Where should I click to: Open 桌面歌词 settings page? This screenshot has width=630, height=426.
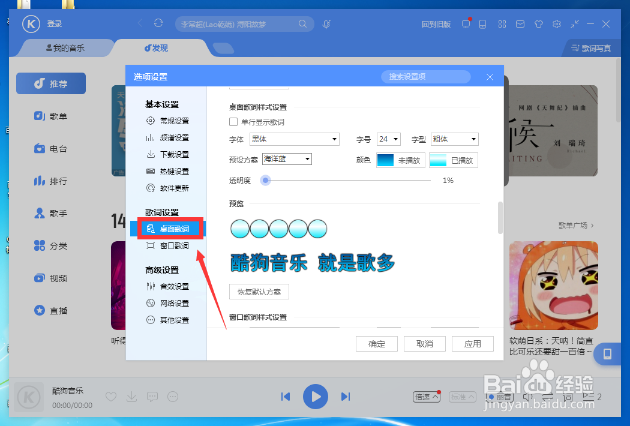point(168,229)
